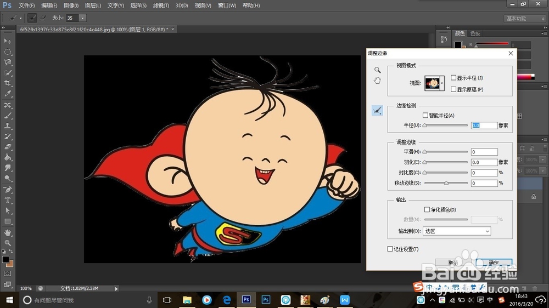
Task: Open Windows Start button
Action: tap(9, 300)
